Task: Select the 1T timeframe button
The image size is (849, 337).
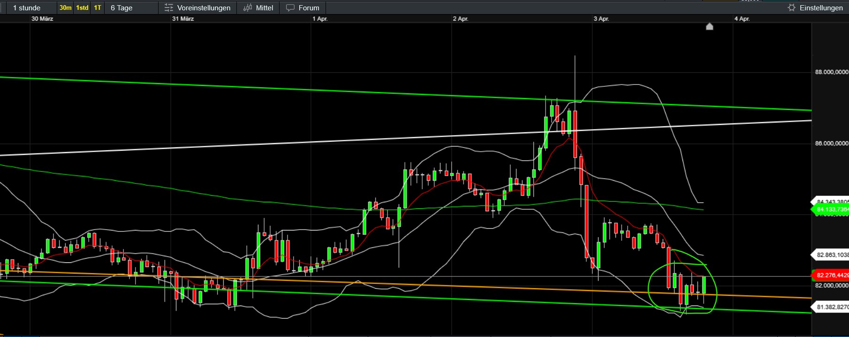Action: (x=97, y=8)
